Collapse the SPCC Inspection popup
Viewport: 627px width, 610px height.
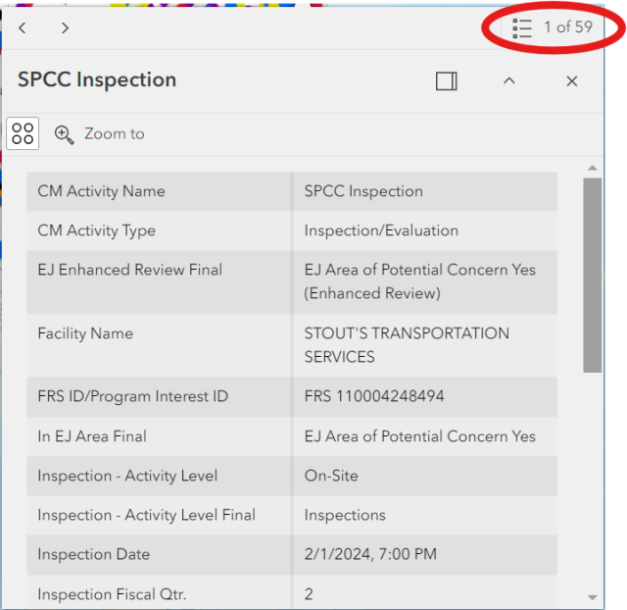[x=508, y=81]
